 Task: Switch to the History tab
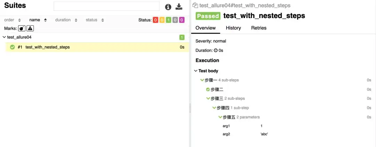(x=233, y=28)
